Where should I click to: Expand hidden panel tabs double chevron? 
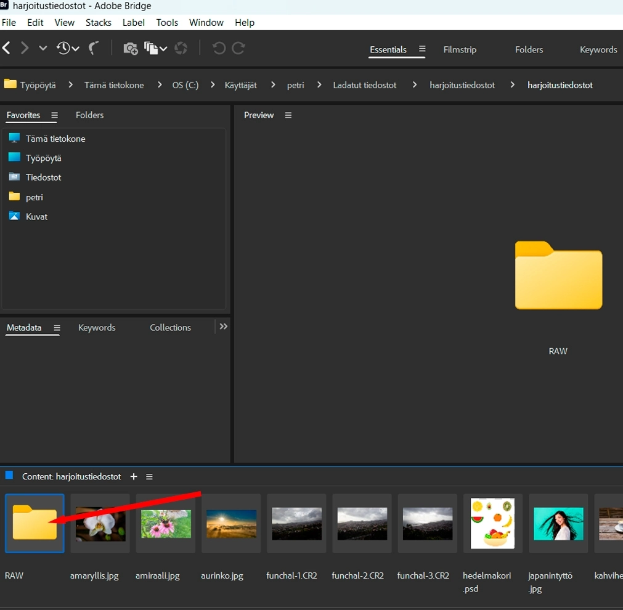point(224,327)
